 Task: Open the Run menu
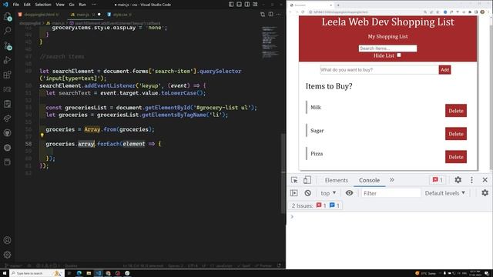coord(82,5)
